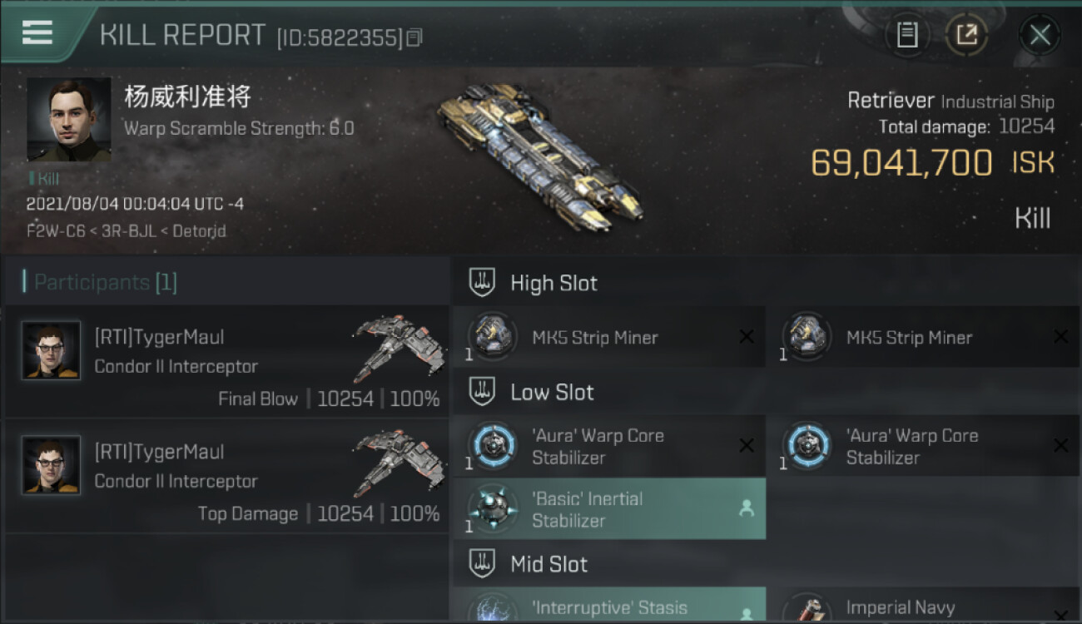Open the clipboard report icon
The height and width of the screenshot is (624, 1082).
[x=906, y=35]
